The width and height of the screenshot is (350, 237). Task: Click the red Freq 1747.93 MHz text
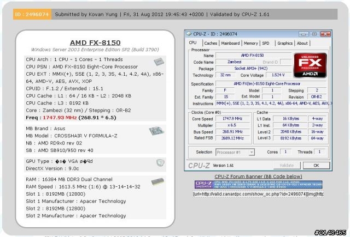pyautogui.click(x=60, y=118)
